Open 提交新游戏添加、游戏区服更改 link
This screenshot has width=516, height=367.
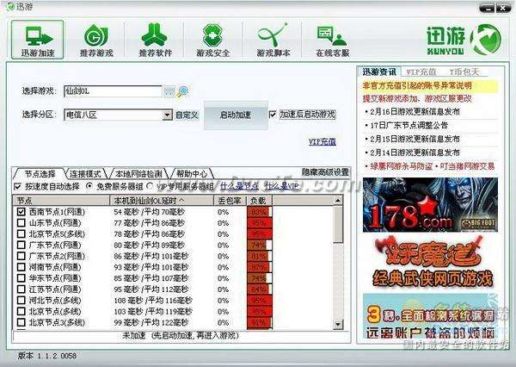[417, 98]
